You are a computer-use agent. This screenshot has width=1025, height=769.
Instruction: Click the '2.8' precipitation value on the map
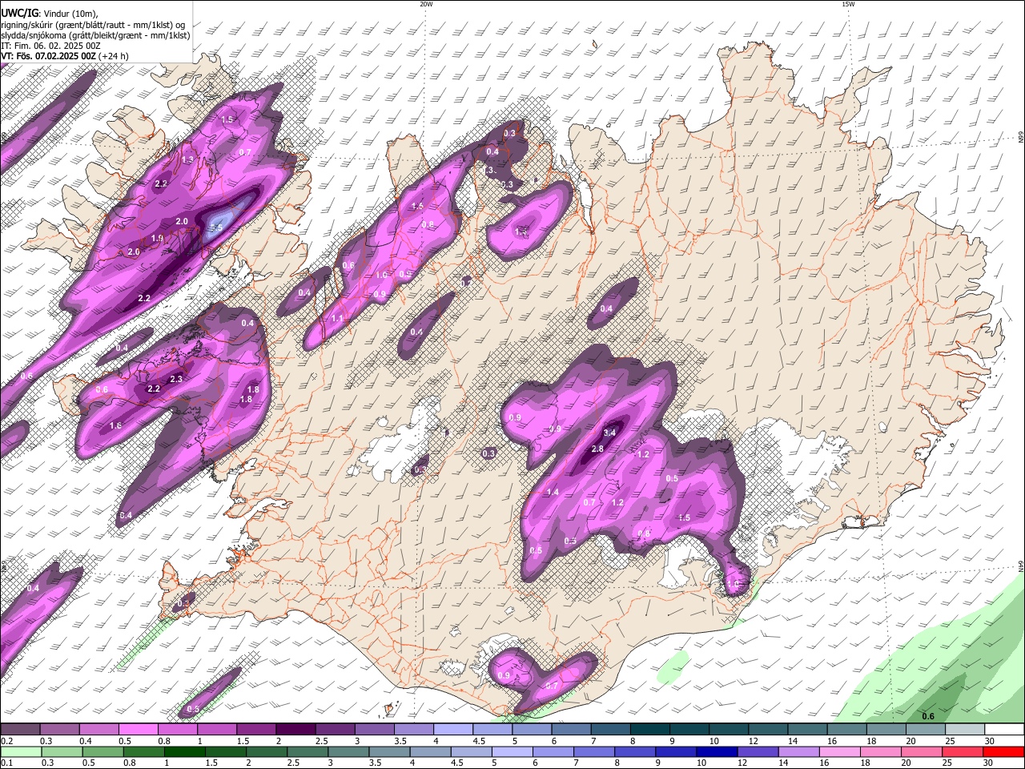coord(597,449)
